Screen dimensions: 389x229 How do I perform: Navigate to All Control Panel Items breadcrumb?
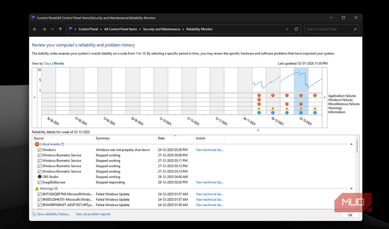121,29
